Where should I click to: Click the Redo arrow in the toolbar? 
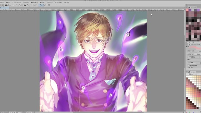click(16, 5)
